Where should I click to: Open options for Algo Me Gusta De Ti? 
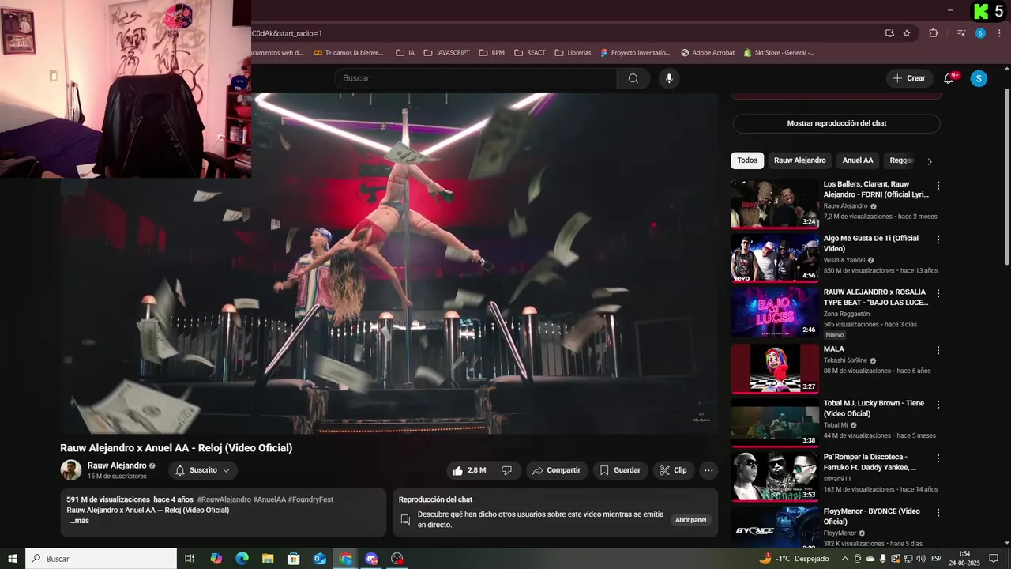click(x=938, y=239)
